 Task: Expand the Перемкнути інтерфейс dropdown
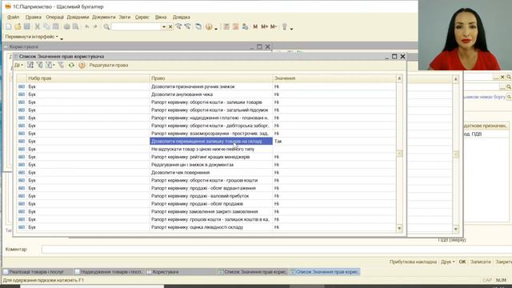(x=31, y=37)
